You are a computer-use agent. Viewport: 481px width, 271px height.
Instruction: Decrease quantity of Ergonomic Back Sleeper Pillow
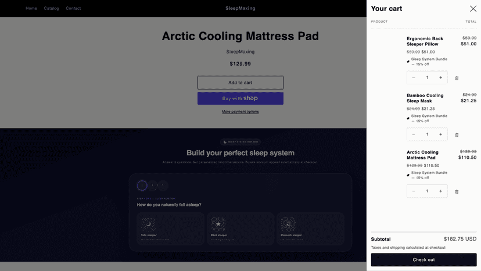[x=414, y=78]
